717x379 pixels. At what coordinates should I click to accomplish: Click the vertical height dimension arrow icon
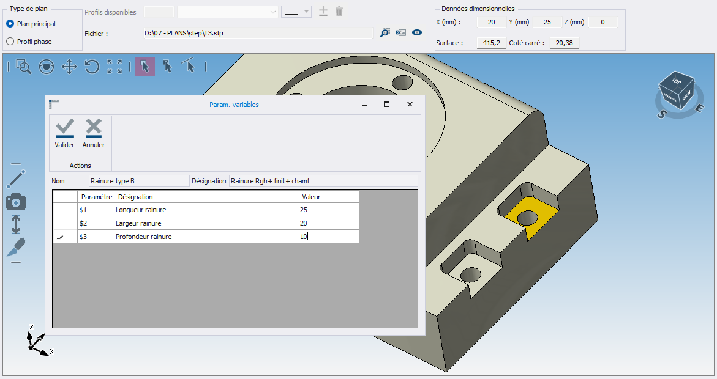16,224
